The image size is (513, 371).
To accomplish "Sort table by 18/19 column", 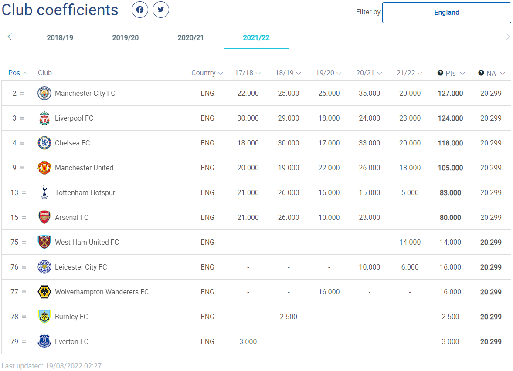I will [x=288, y=73].
